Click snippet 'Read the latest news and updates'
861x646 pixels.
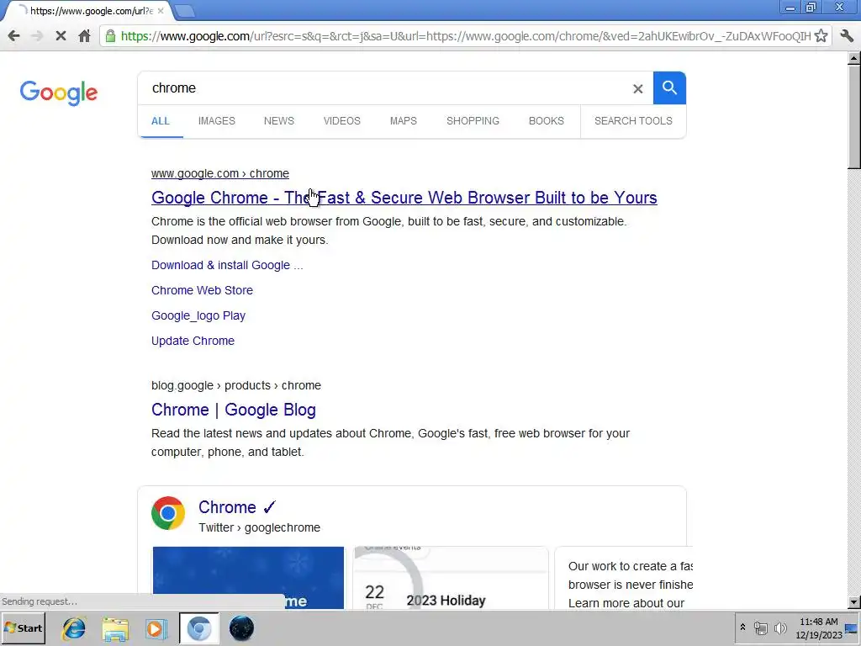click(390, 442)
